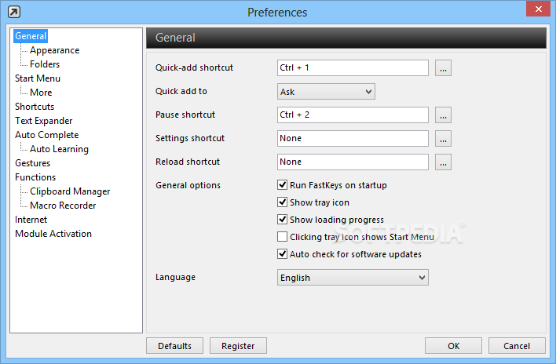
Task: Click the FastKeys arrow icon in title bar
Action: 14,12
